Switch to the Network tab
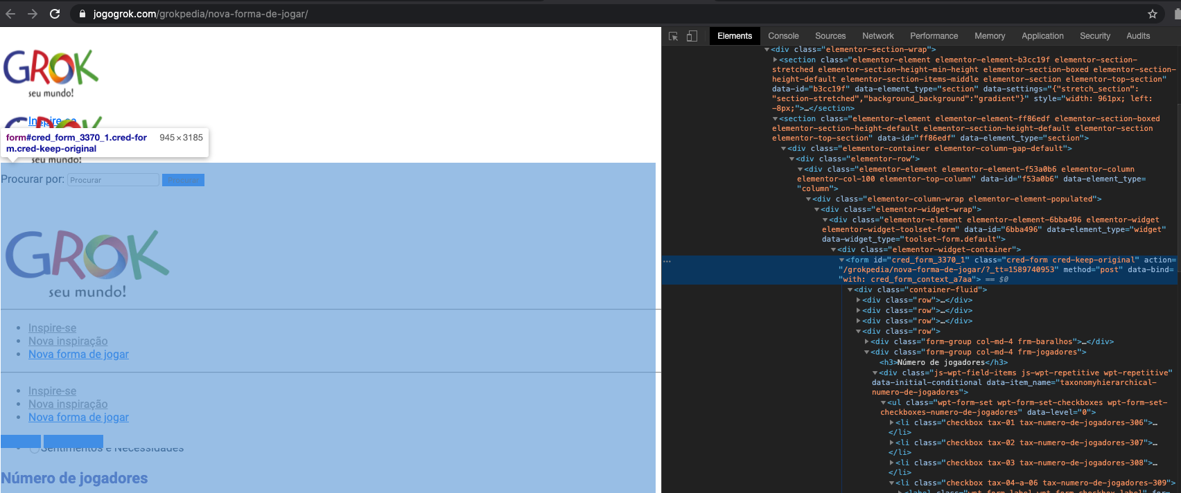This screenshot has width=1181, height=493. [878, 36]
